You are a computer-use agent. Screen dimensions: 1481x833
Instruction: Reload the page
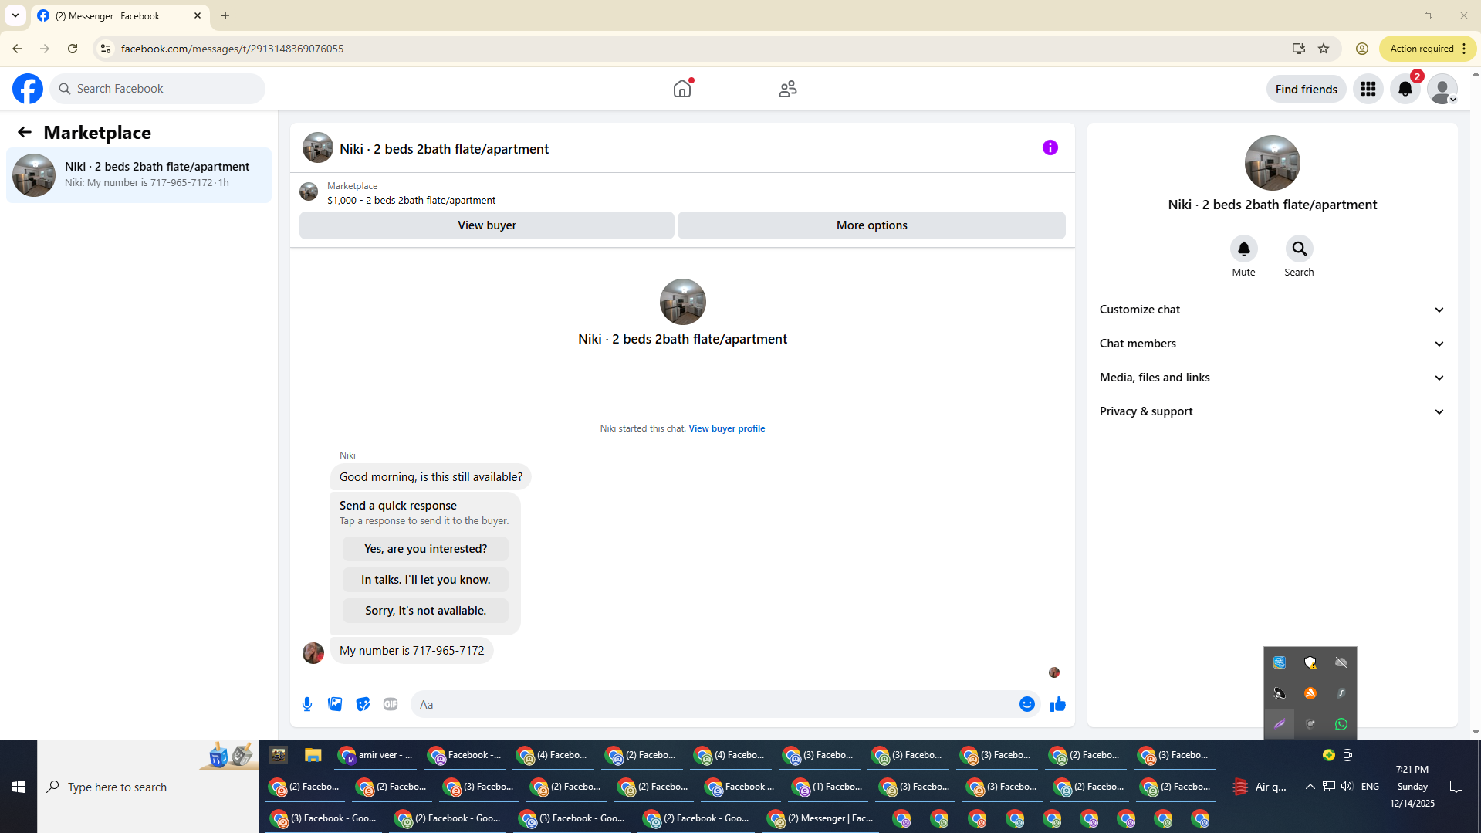point(73,49)
